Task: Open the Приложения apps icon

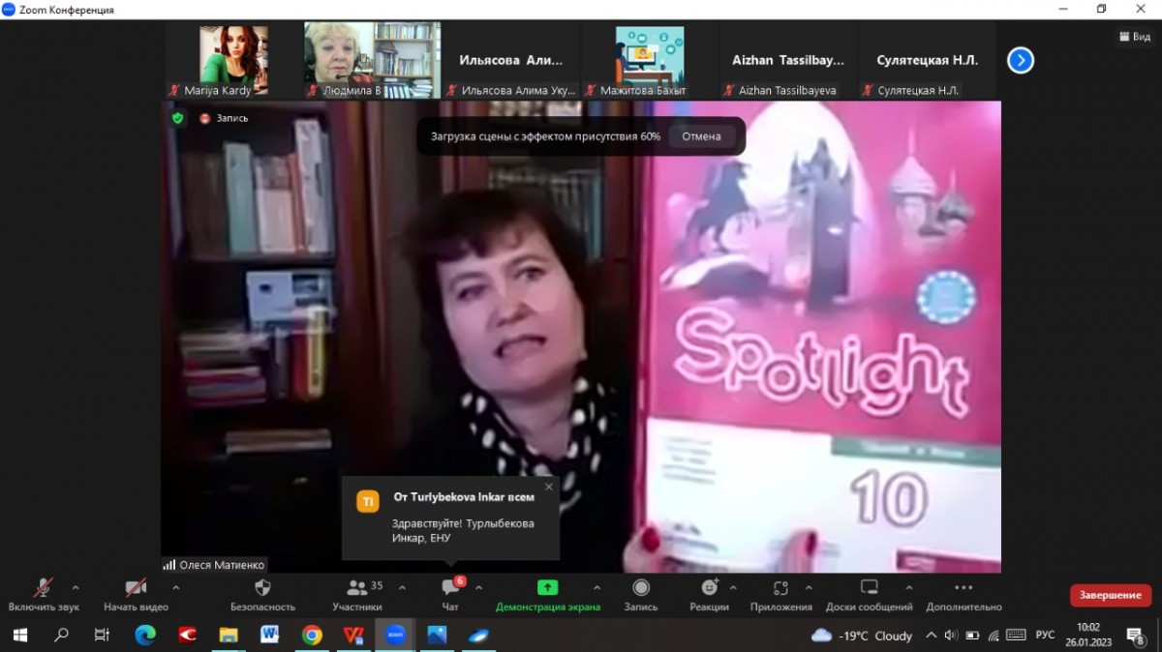Action: pos(780,588)
